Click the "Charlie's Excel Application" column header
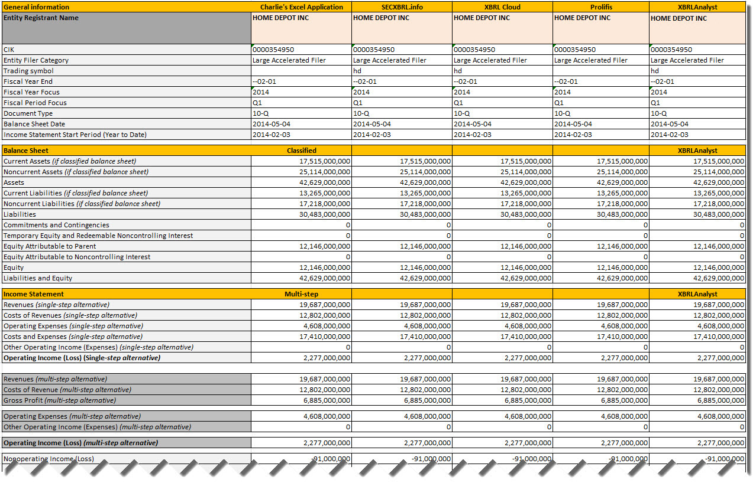Viewport: 756px width, 483px height. pos(302,7)
